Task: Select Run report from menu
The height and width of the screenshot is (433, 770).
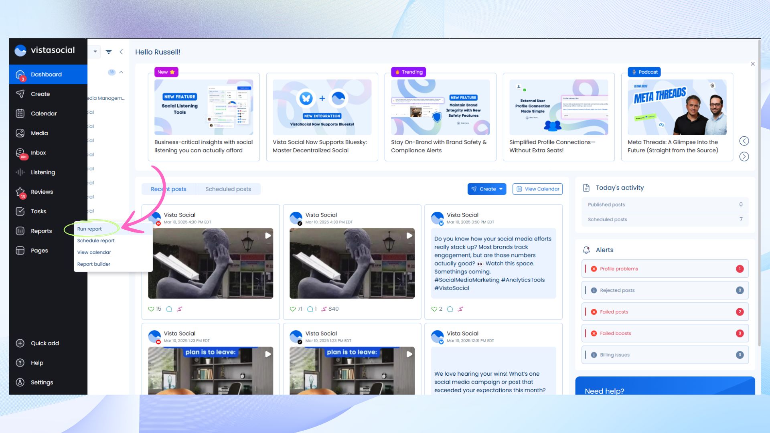Action: tap(89, 229)
